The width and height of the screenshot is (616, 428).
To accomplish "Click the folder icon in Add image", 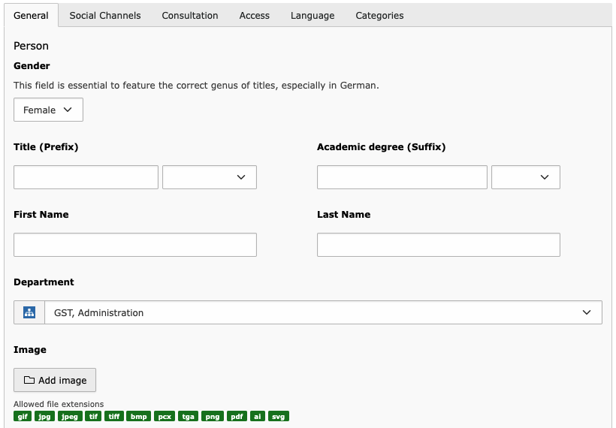I will pos(29,380).
